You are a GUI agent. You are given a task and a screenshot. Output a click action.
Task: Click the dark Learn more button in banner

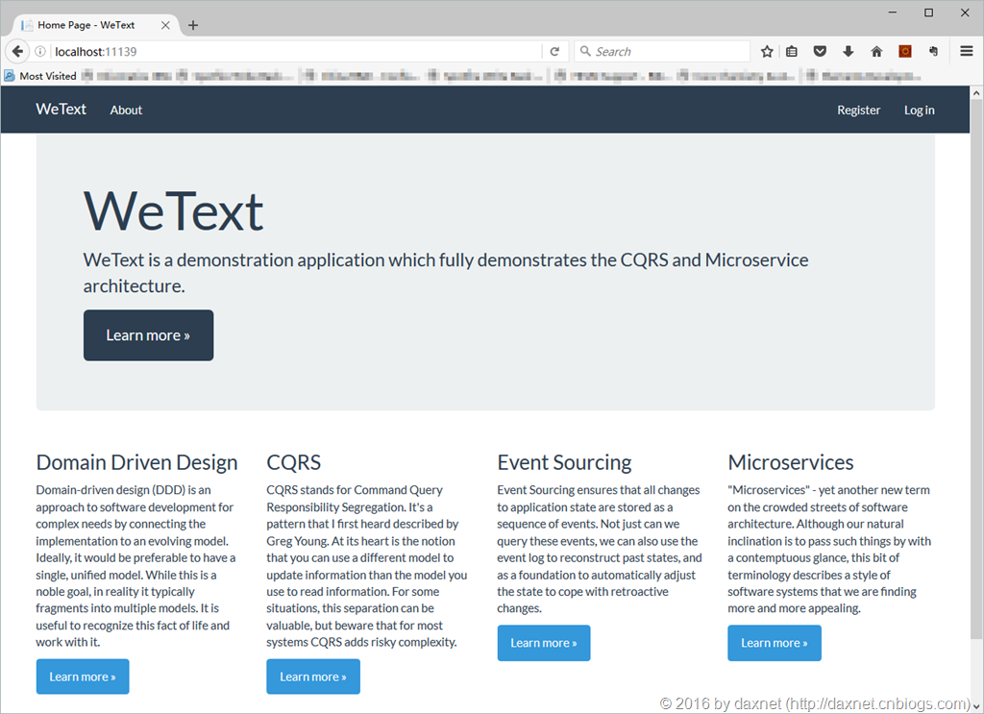click(148, 335)
